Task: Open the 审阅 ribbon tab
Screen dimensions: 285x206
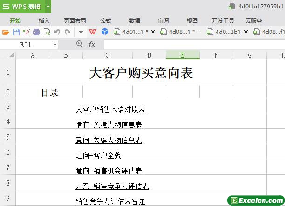Action: pyautogui.click(x=163, y=20)
